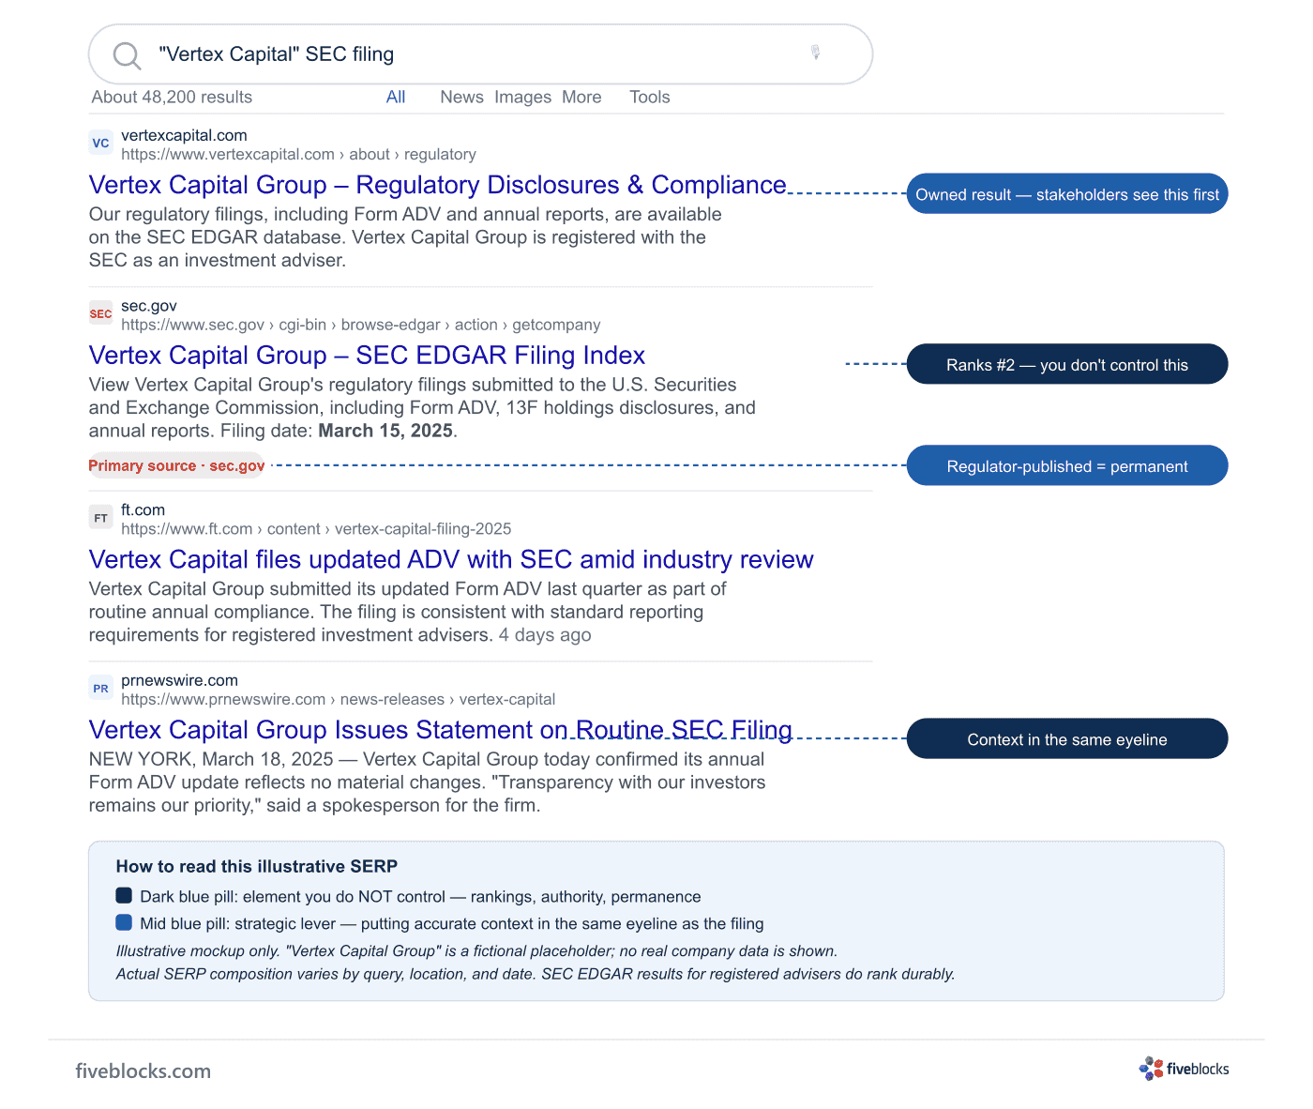The height and width of the screenshot is (1109, 1313).
Task: Click the 'Ranks #2' dark pill
Action: click(1067, 365)
